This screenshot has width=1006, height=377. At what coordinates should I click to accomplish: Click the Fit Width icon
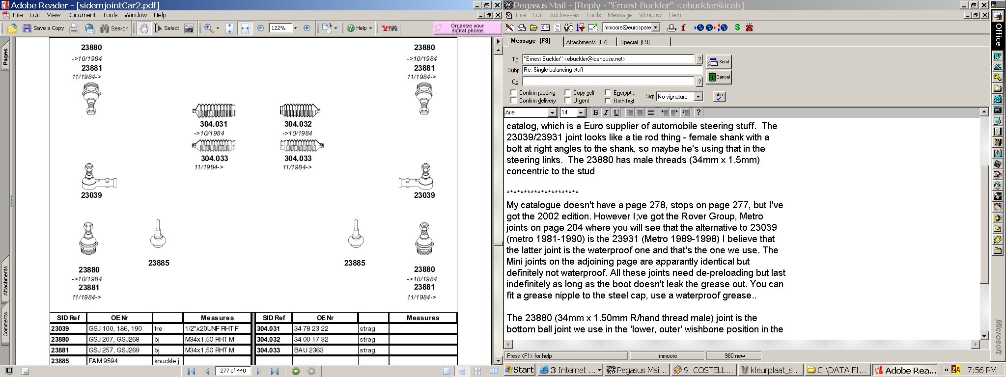(245, 28)
